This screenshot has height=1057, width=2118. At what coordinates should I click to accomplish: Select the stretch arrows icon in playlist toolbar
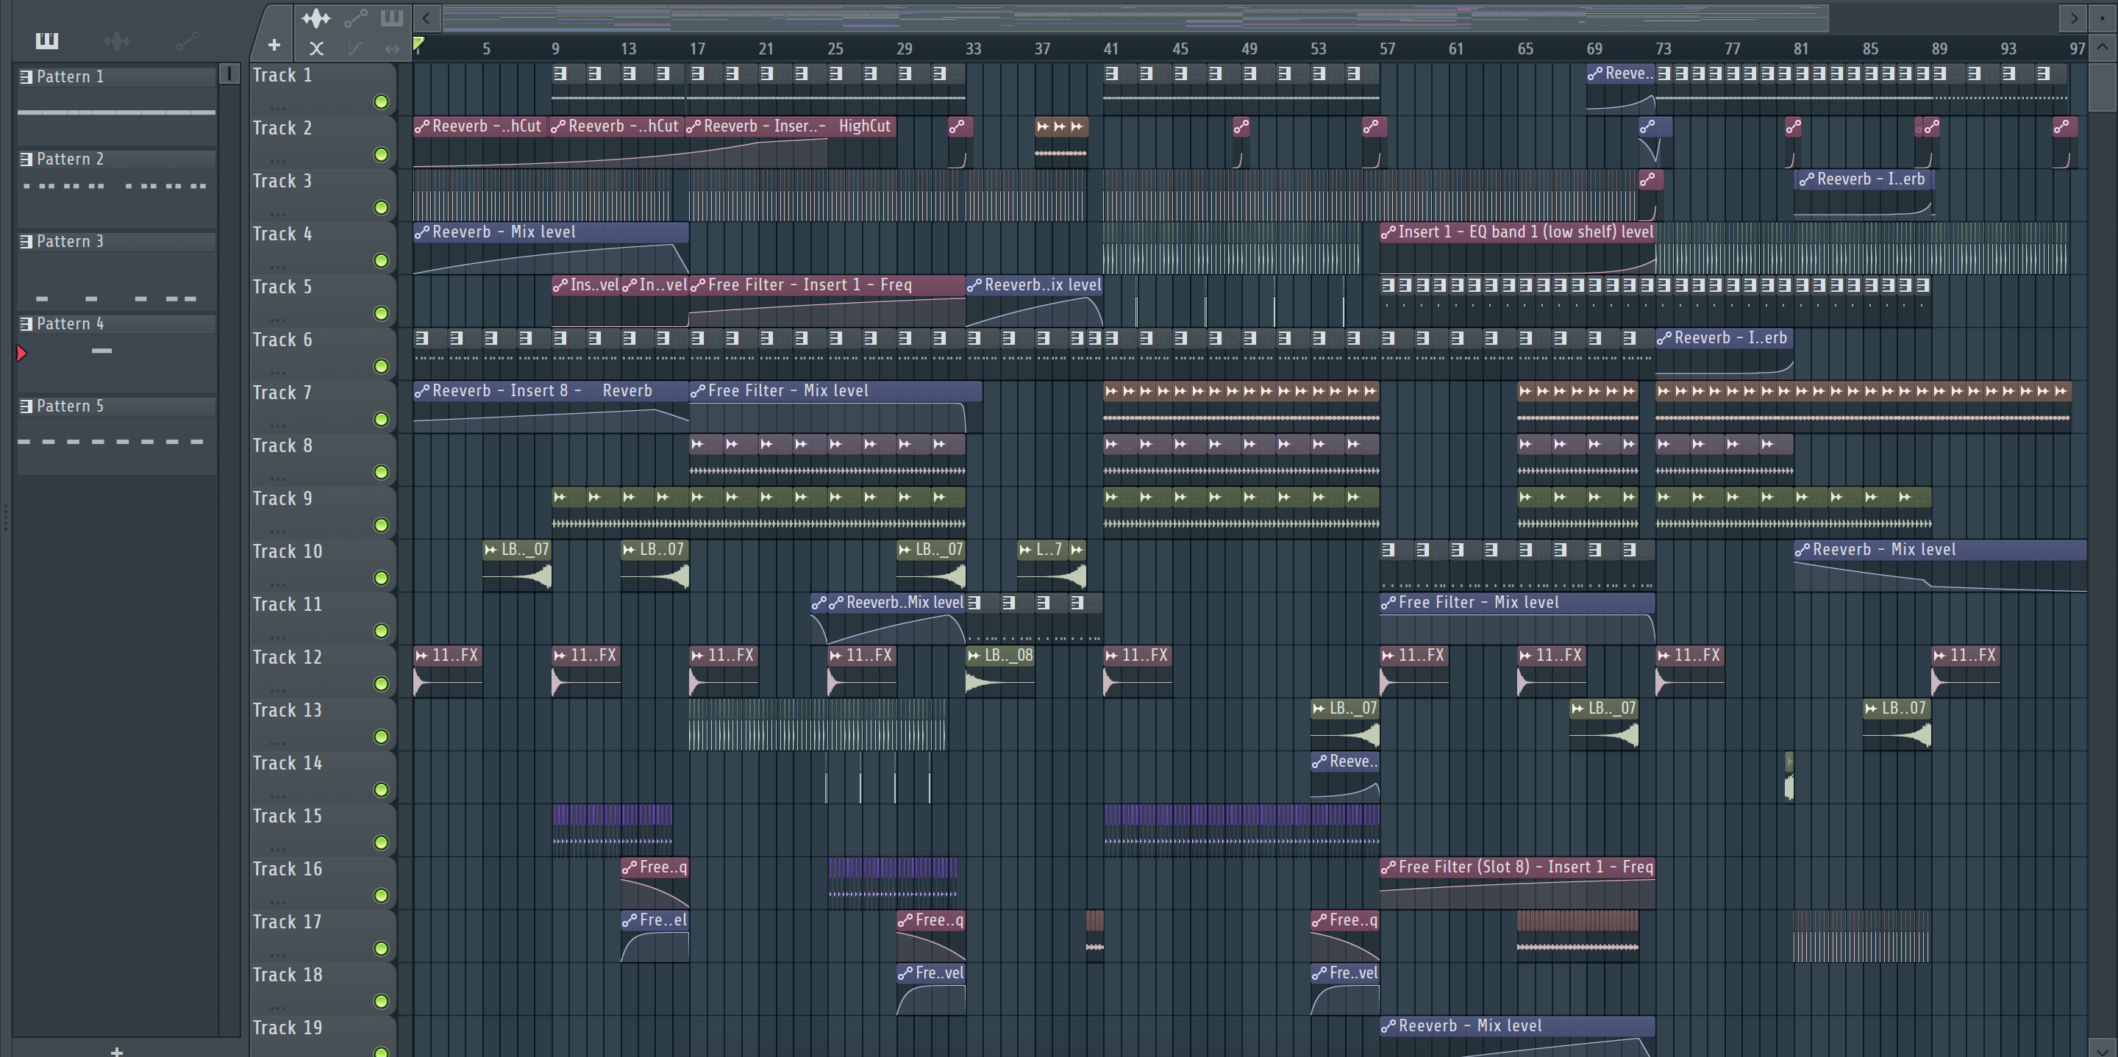(392, 49)
